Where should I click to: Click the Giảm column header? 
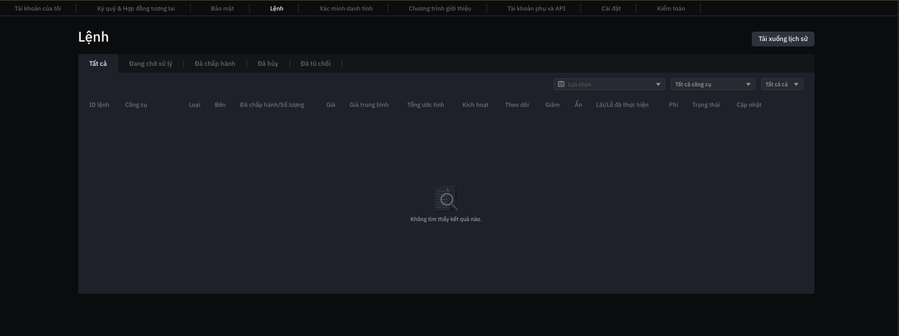point(552,105)
